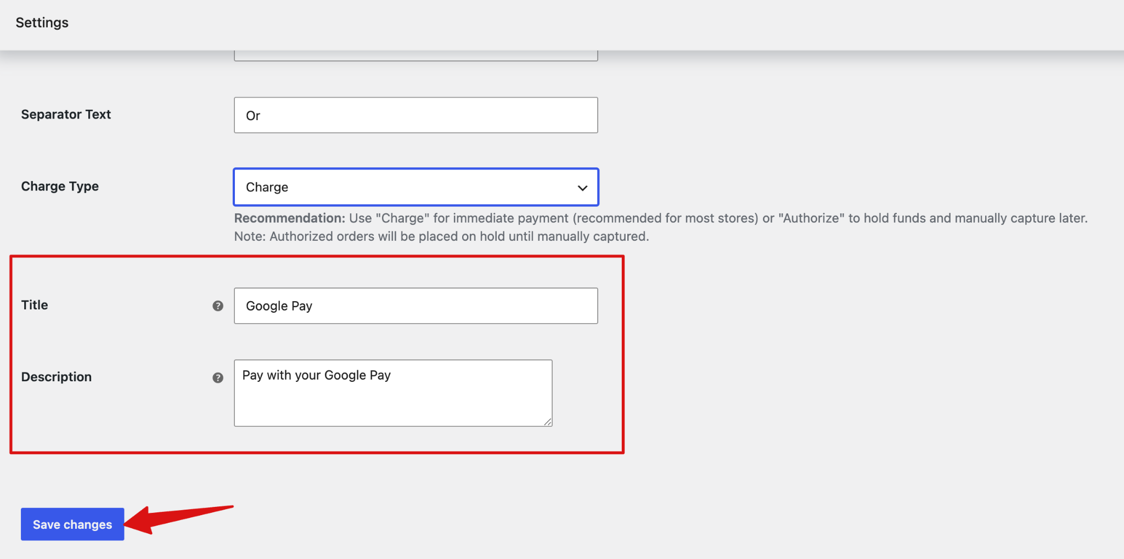The height and width of the screenshot is (559, 1124).
Task: Click the Save changes button
Action: point(72,524)
